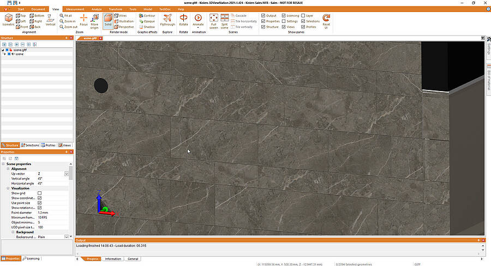Uncheck the Properties pane checkbox
This screenshot has width=491, height=266.
(264, 21)
